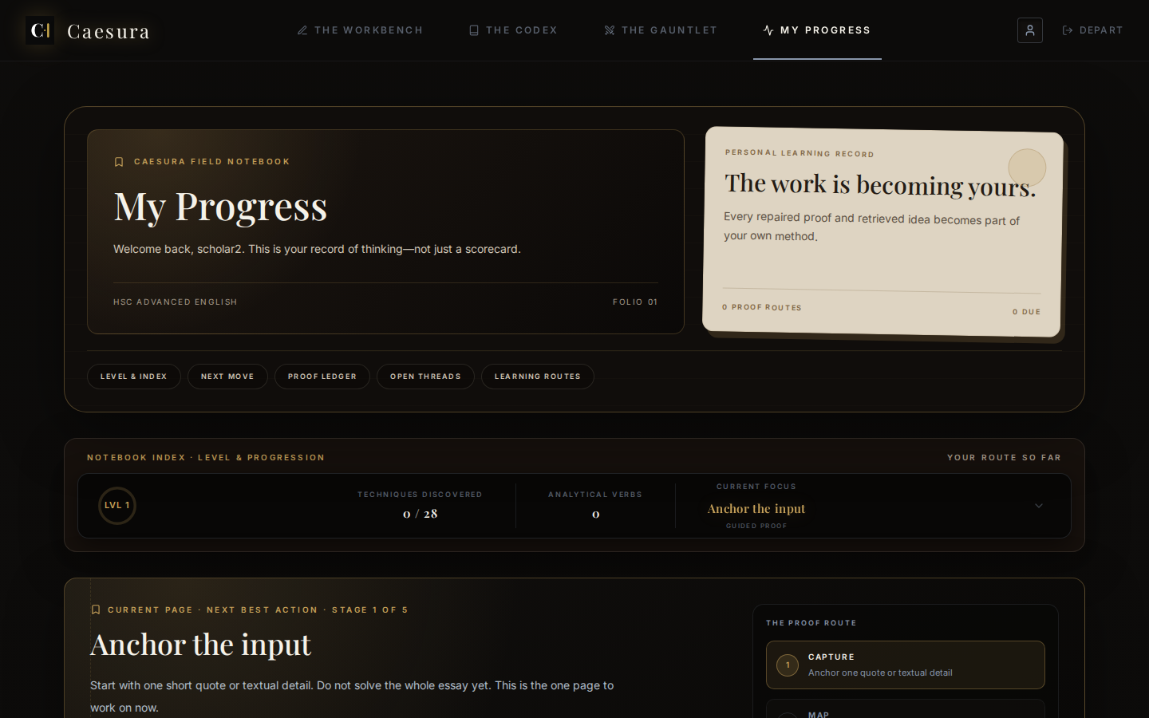Go to Open Threads section

tap(425, 377)
